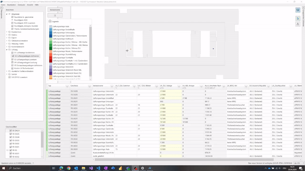The image size is (305, 171).
Task: Toggle the FB EG floor checkbox
Action: pyautogui.click(x=10, y=150)
